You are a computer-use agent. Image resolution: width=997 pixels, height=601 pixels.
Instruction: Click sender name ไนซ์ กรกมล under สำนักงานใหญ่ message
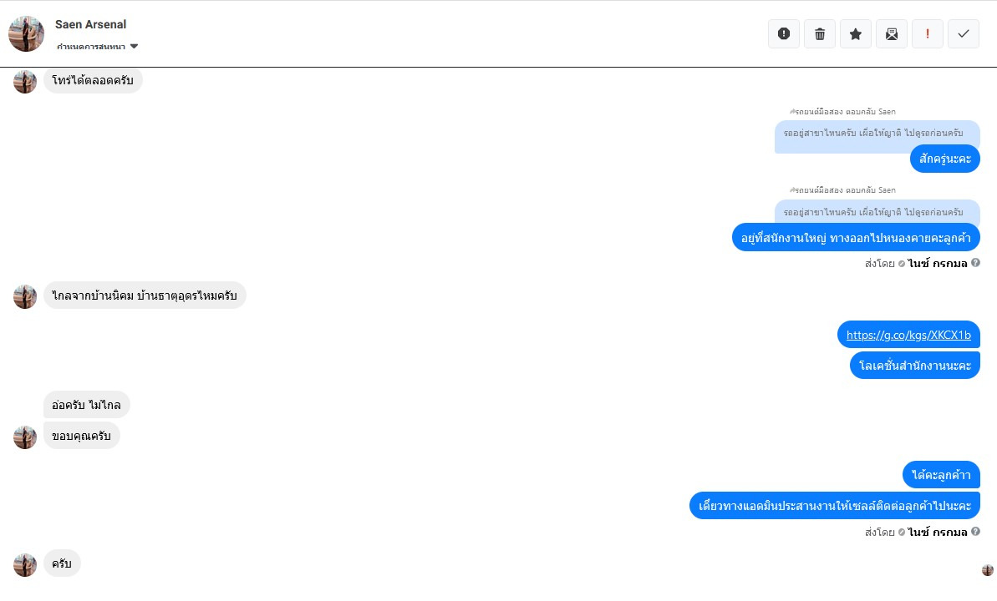tap(938, 263)
